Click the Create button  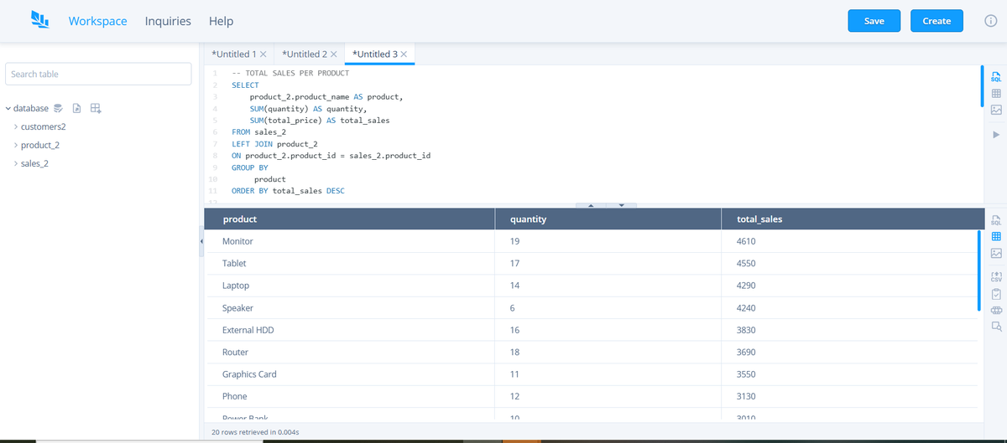tap(937, 21)
